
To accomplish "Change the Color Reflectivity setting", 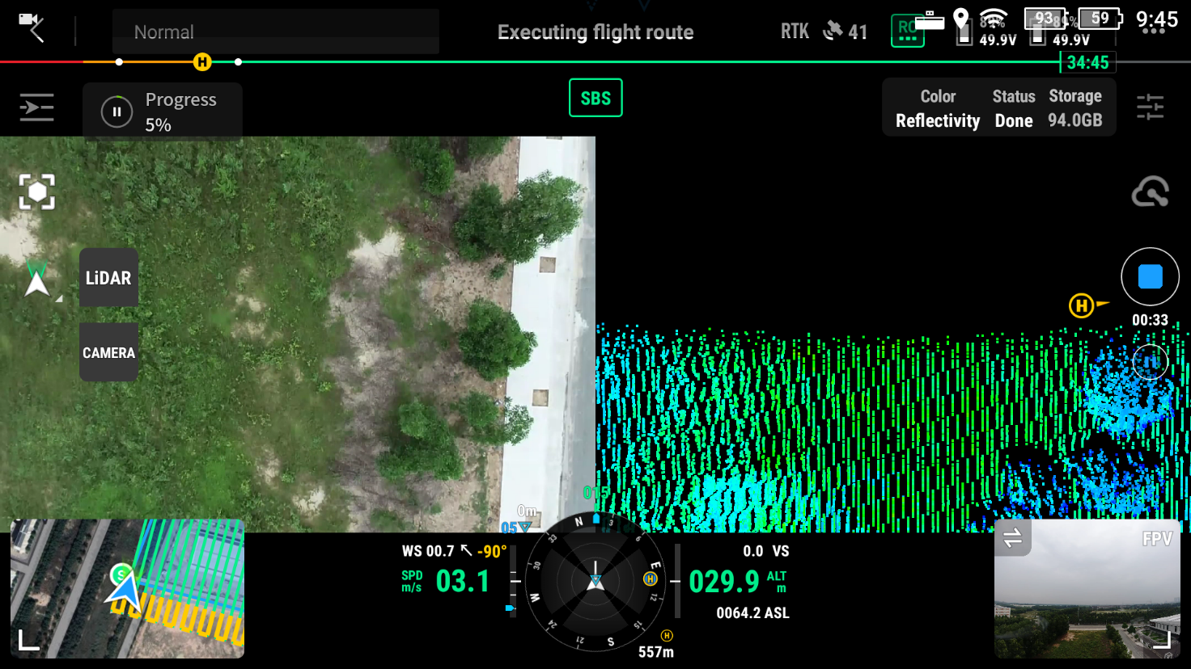I will click(938, 108).
